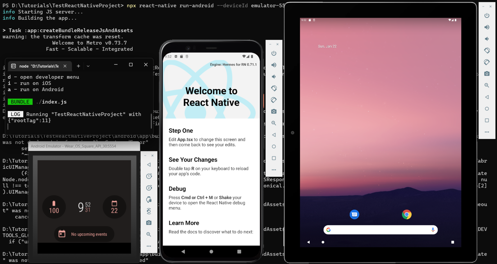Click the Debug heading in phone app
Viewport: 497px width, 264px height.
(177, 189)
